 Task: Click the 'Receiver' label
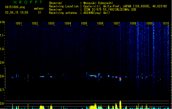[x=56, y=10]
